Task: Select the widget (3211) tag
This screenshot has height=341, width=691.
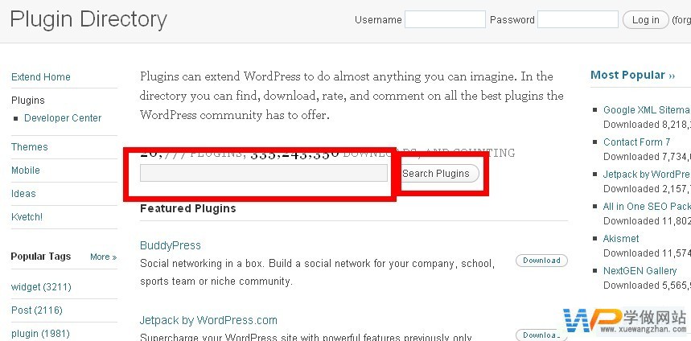Action: click(37, 287)
